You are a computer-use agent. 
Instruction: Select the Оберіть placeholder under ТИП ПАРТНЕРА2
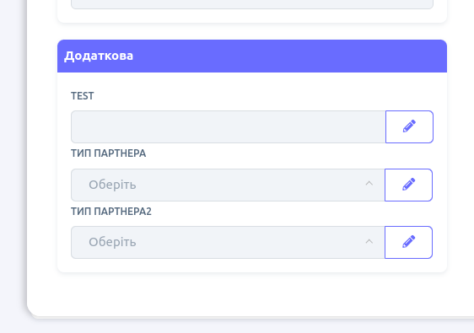(112, 242)
